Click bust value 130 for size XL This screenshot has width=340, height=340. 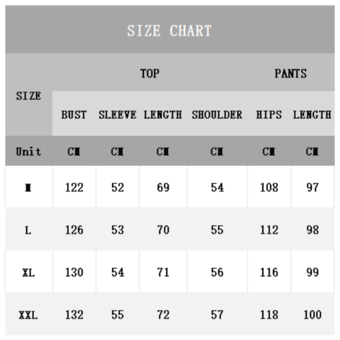pyautogui.click(x=74, y=272)
